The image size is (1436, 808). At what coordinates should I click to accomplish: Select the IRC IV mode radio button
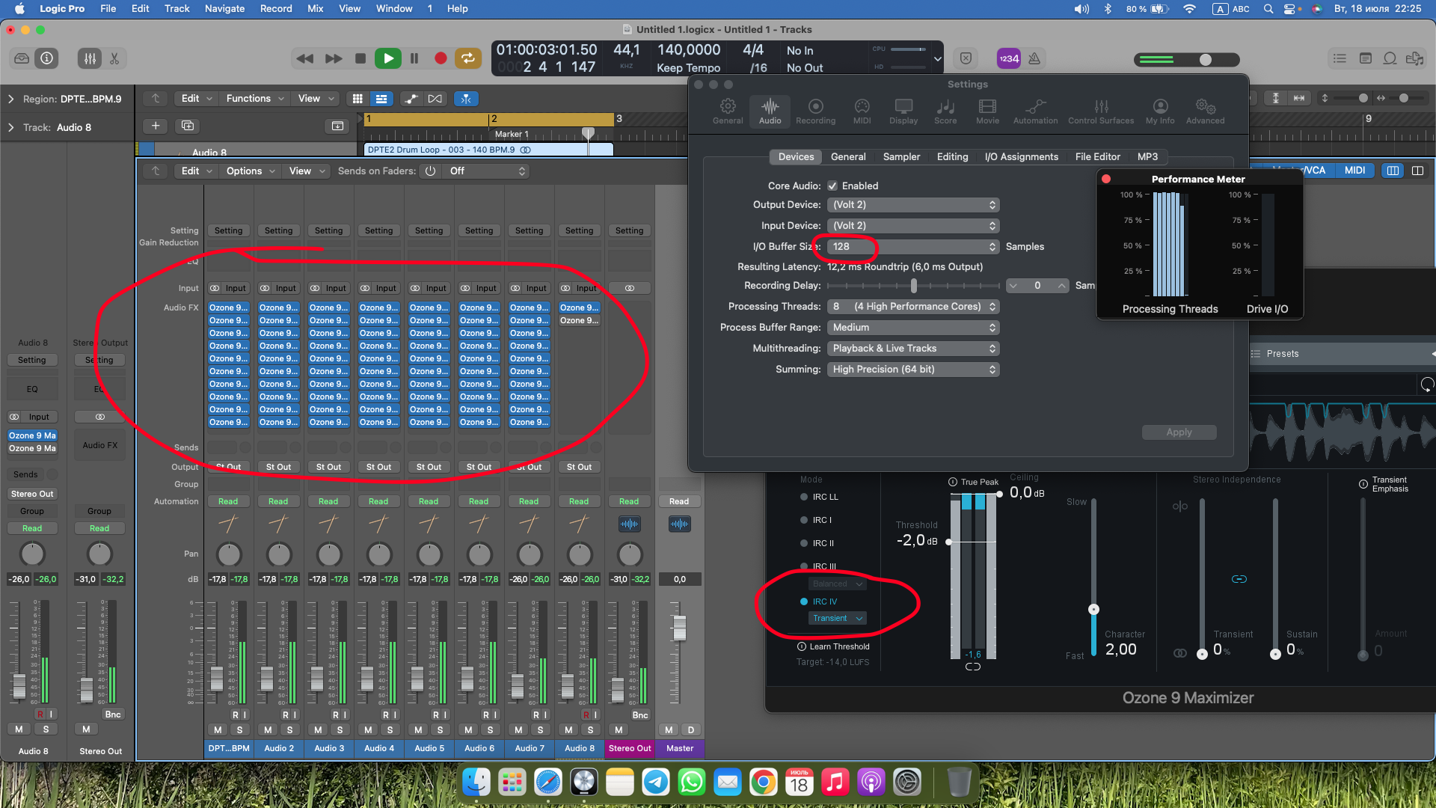point(804,602)
